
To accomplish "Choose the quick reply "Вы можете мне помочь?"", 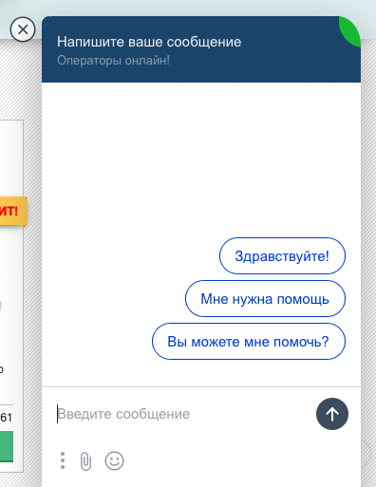I will pyautogui.click(x=249, y=341).
